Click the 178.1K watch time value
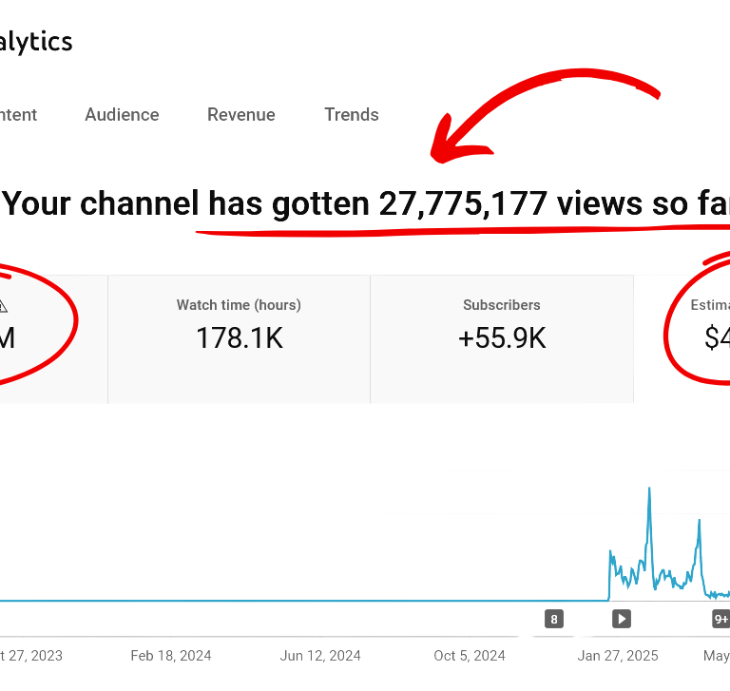 coord(240,338)
